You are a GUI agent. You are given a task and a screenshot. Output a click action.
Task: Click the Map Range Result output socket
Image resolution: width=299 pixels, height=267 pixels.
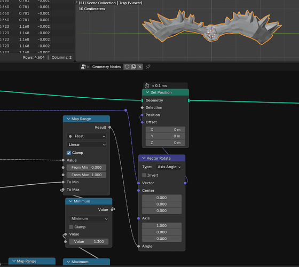[x=109, y=128]
